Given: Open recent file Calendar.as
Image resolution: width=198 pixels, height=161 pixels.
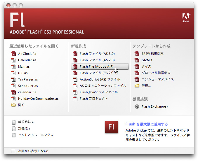Looking at the screenshot, I should click(27, 60).
